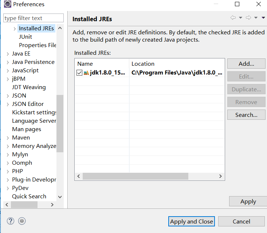Click the back navigation arrow icon

point(233,18)
